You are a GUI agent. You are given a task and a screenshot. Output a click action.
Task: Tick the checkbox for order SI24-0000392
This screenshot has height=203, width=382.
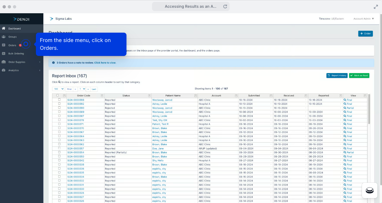pos(59,104)
